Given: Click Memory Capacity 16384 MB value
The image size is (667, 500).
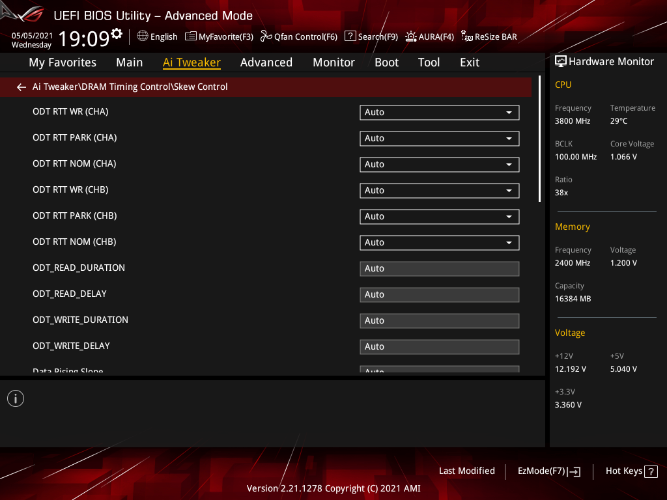Looking at the screenshot, I should [x=573, y=299].
